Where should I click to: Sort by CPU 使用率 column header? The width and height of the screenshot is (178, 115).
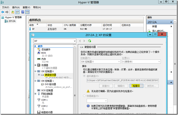pyautogui.click(x=71, y=25)
